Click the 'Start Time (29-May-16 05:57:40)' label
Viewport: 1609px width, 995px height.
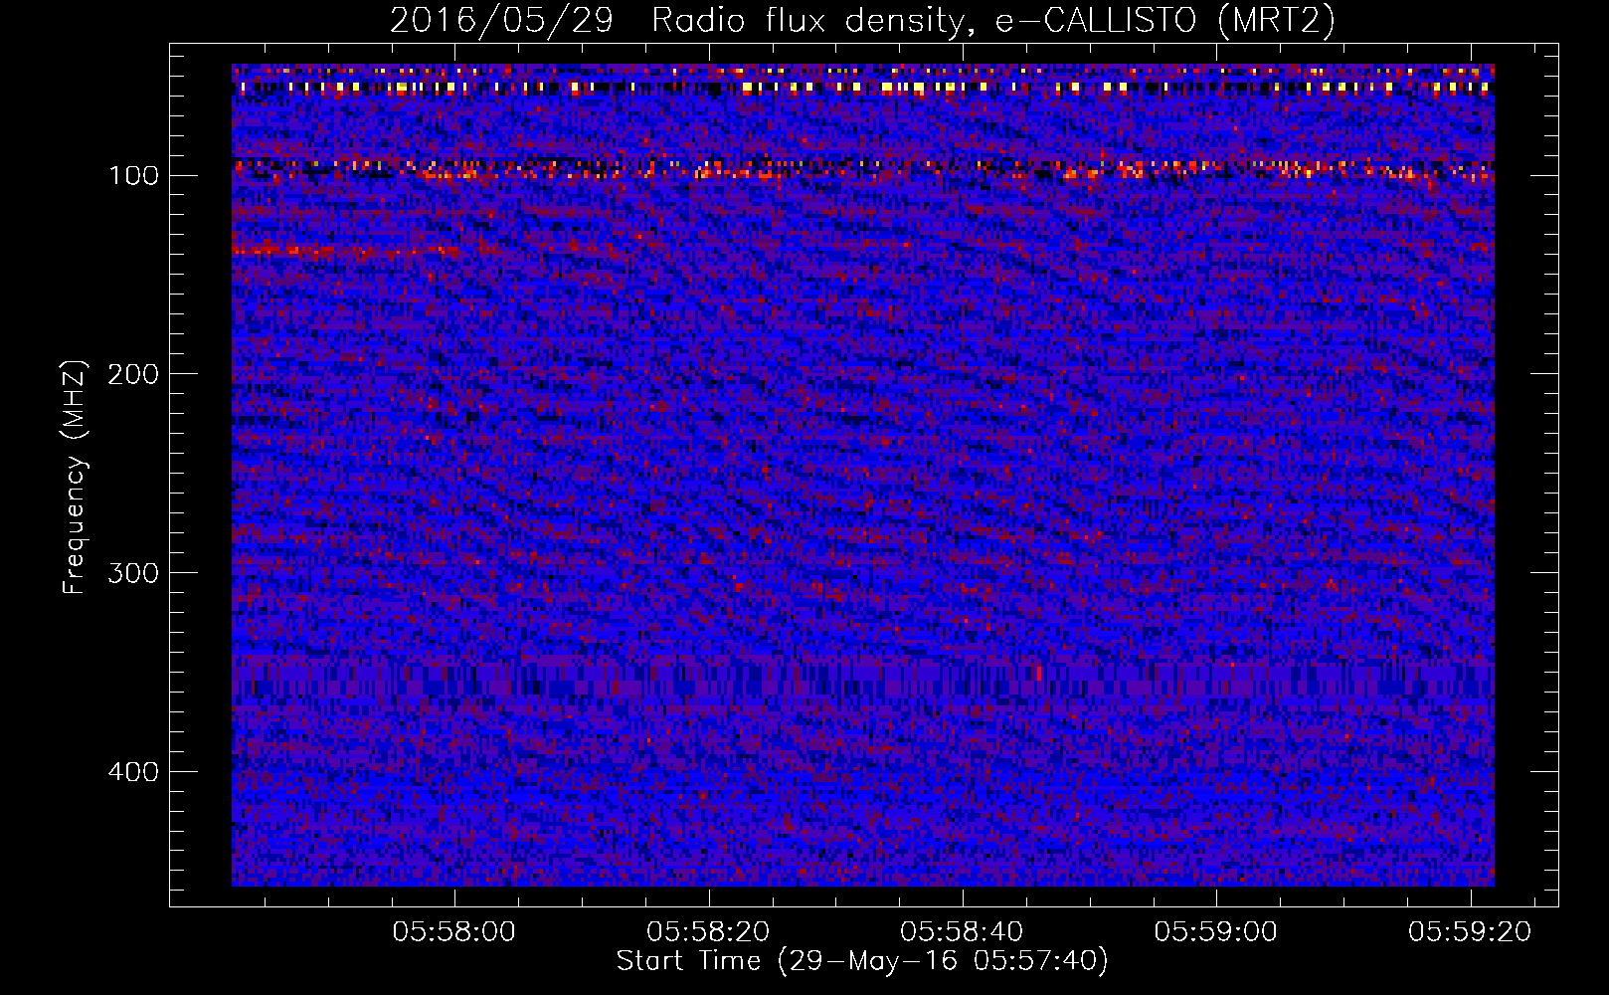click(862, 961)
